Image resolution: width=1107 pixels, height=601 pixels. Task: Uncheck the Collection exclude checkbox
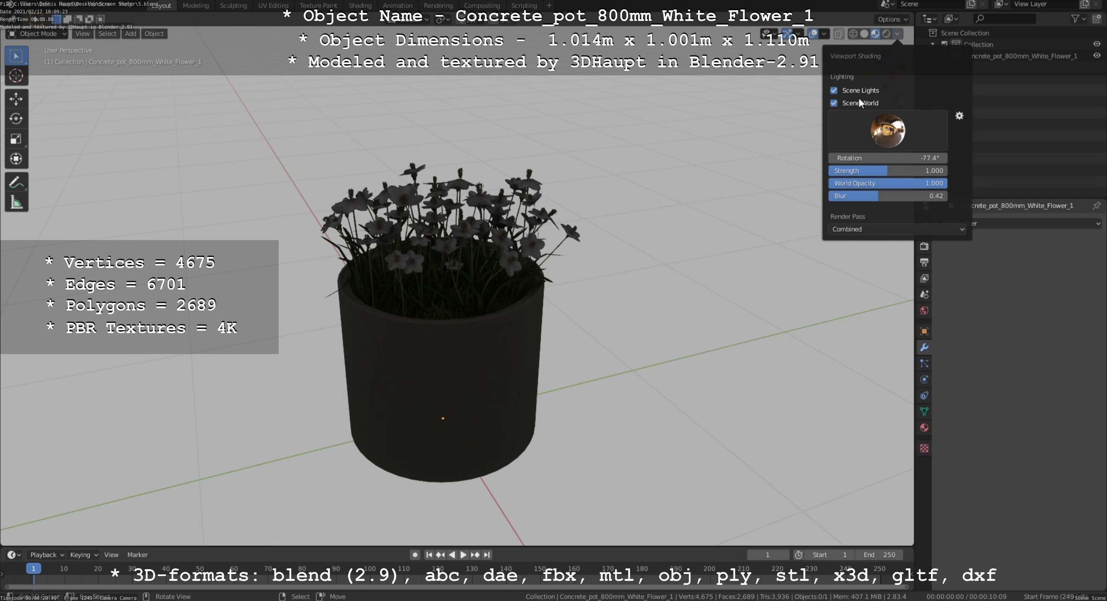(945, 44)
